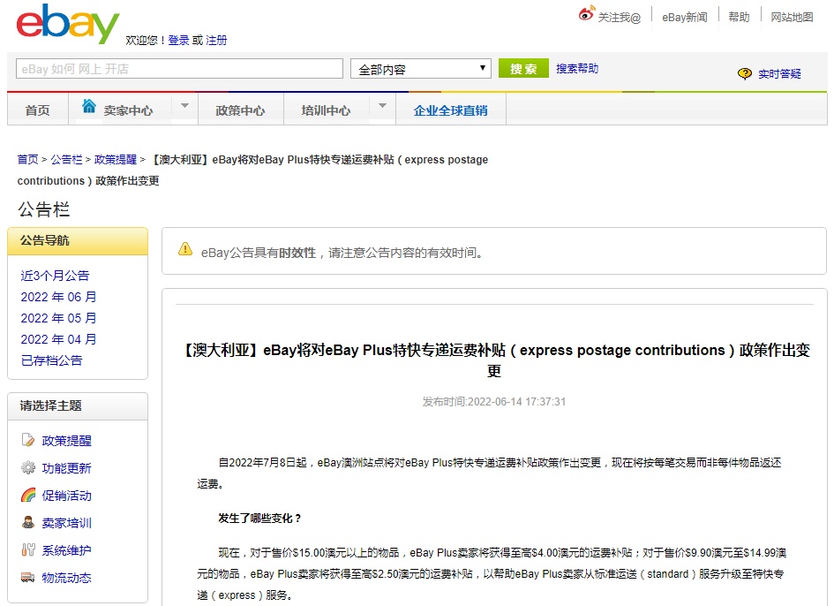
Task: Click 公告栏 in the breadcrumb
Action: [66, 159]
